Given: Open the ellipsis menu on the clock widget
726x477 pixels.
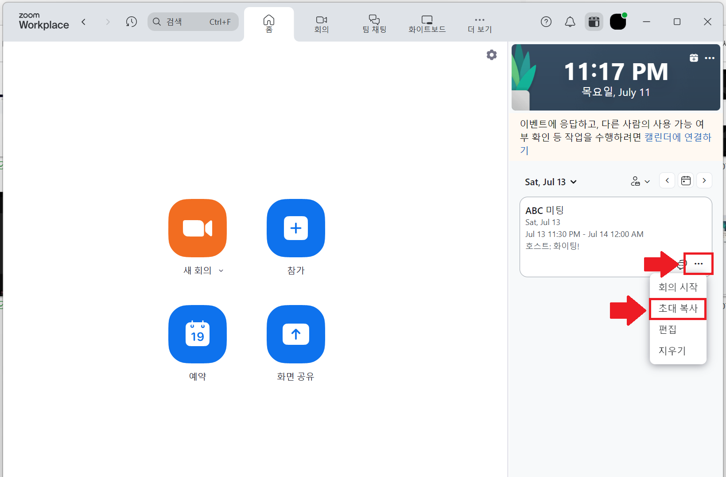Looking at the screenshot, I should pyautogui.click(x=710, y=57).
